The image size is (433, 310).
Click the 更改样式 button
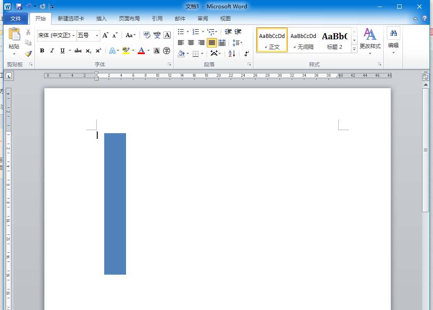tap(370, 40)
